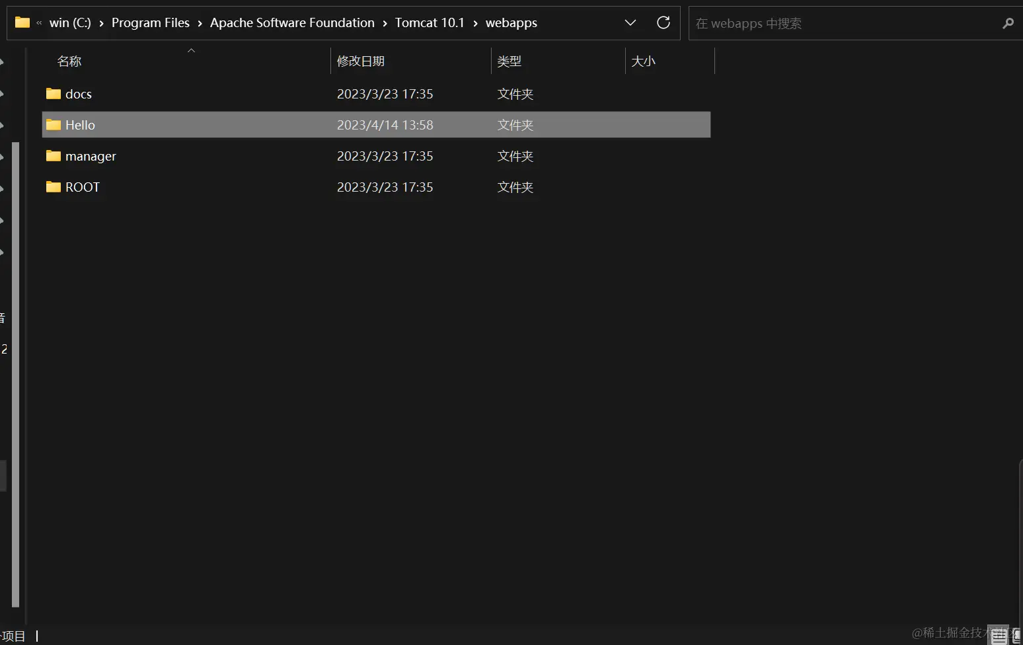This screenshot has width=1023, height=645.
Task: Select the Hello folder name
Action: pos(80,125)
